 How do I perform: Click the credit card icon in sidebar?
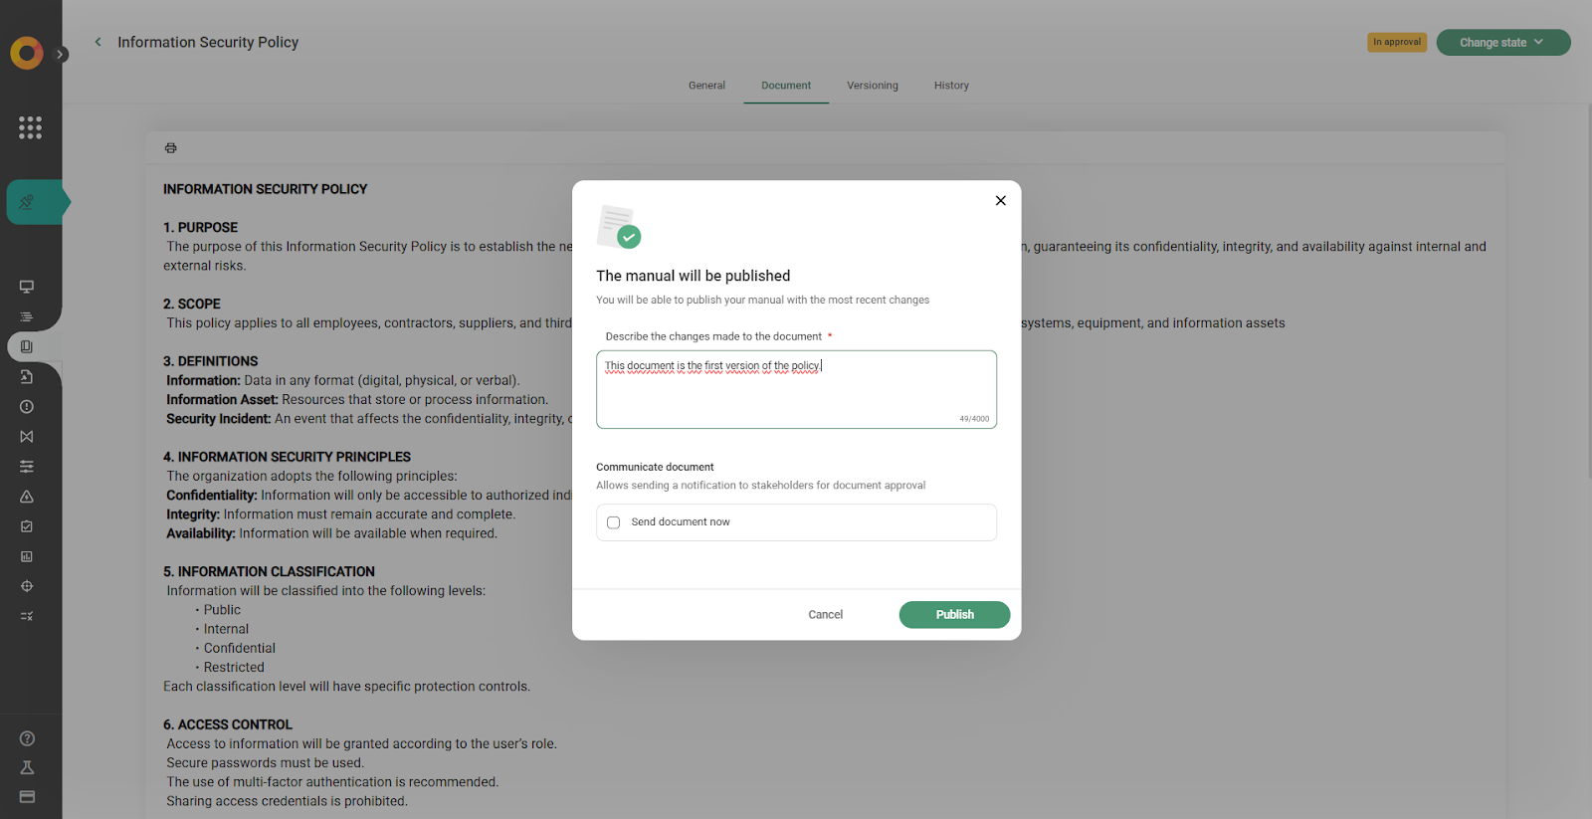pos(27,797)
